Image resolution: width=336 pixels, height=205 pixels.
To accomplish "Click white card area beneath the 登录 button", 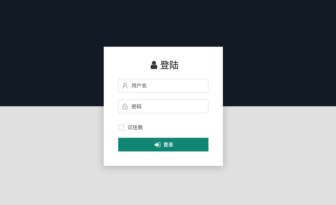I will click(x=163, y=159).
